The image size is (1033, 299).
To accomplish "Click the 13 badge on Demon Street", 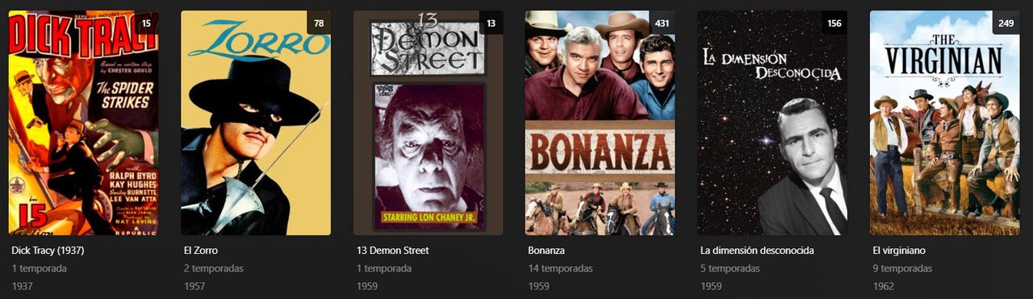I will pos(491,23).
